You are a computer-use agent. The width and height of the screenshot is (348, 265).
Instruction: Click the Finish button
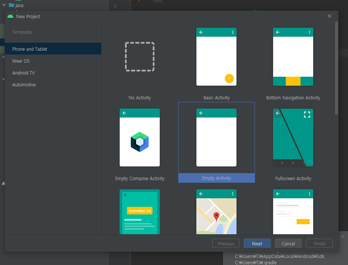tap(319, 243)
